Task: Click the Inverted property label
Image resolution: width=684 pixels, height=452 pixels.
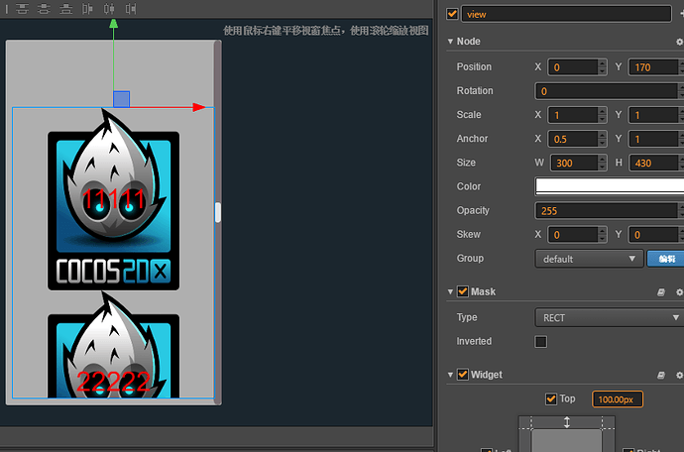Action: (474, 341)
